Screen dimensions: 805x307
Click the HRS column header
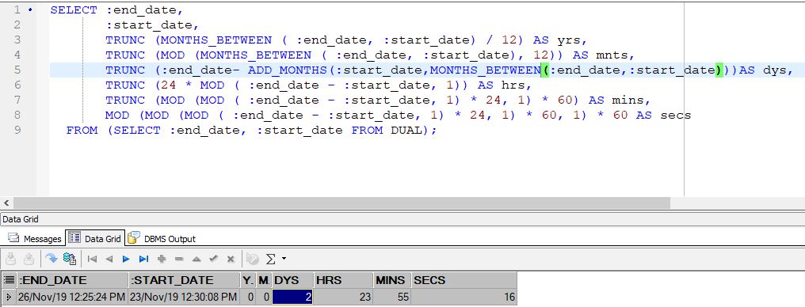[x=343, y=280]
